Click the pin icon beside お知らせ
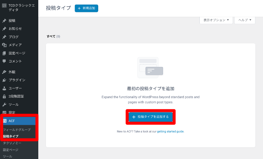 click(4, 29)
